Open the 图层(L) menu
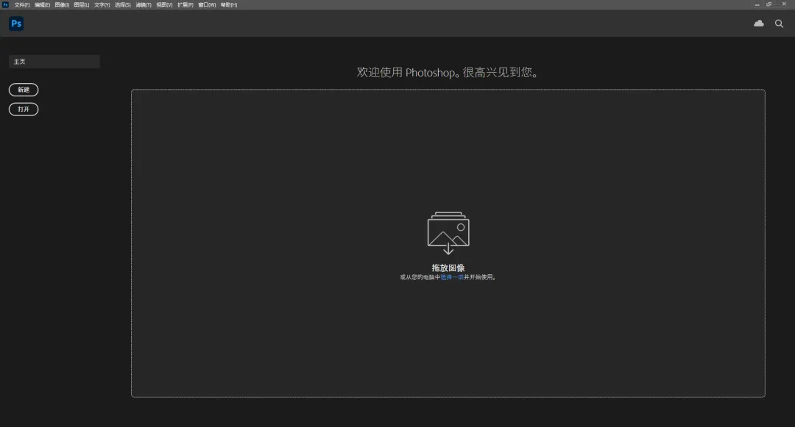795x427 pixels. (x=81, y=4)
